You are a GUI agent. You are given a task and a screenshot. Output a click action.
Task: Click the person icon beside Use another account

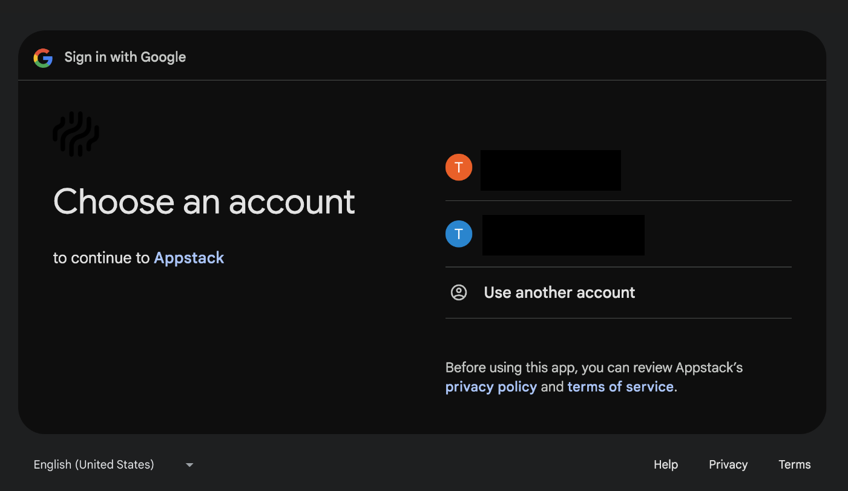click(459, 292)
